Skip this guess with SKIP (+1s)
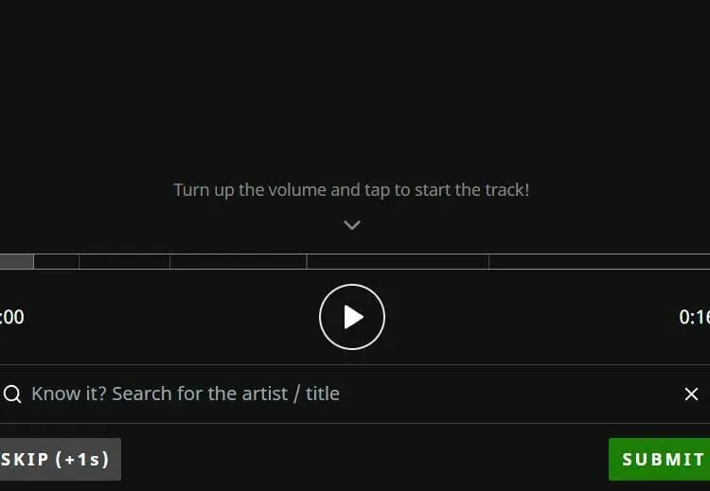The image size is (710, 491). pyautogui.click(x=58, y=459)
